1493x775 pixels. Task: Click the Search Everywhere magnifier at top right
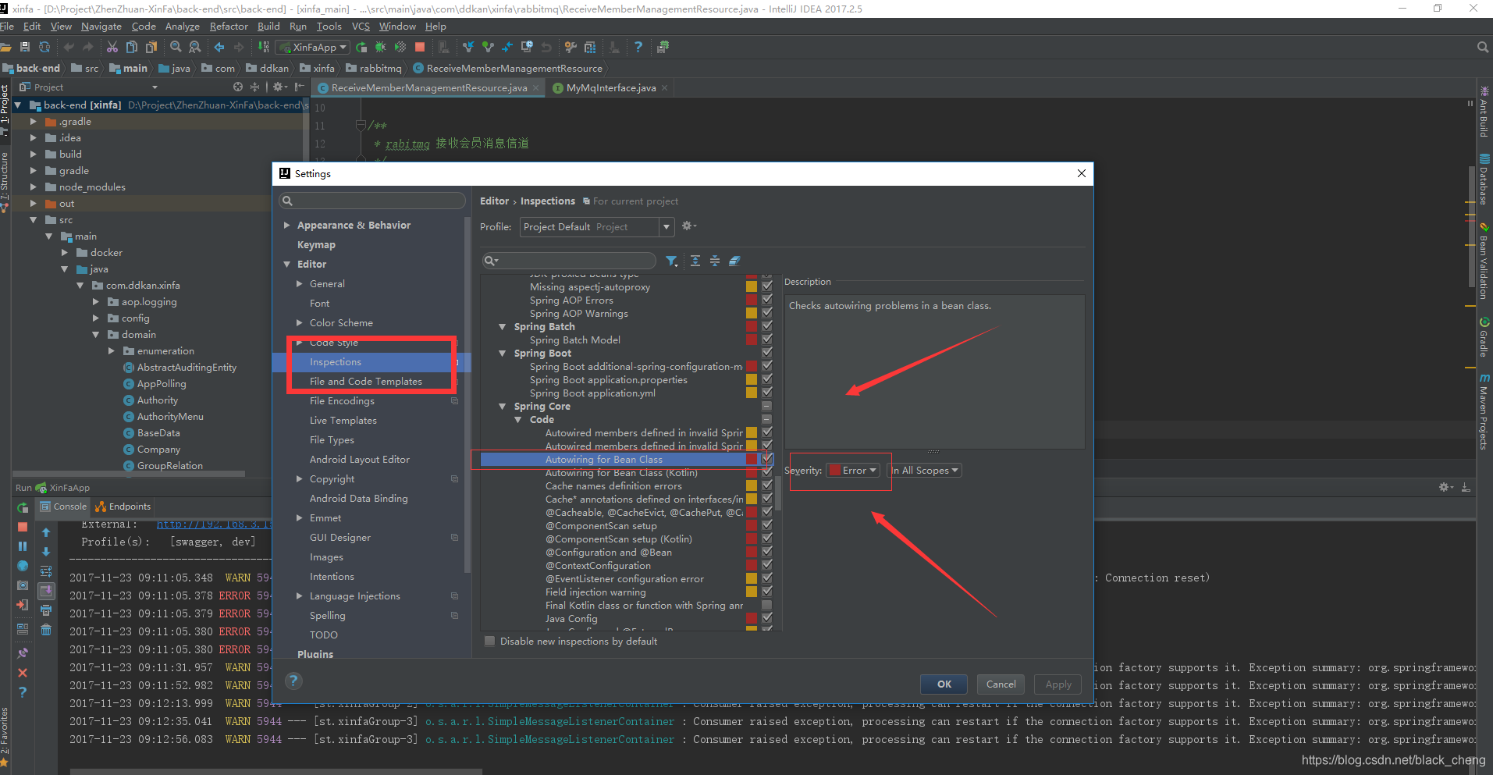1482,47
